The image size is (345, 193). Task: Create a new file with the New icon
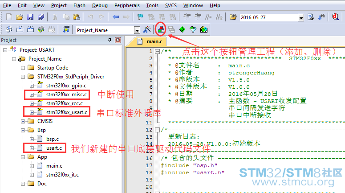point(9,17)
